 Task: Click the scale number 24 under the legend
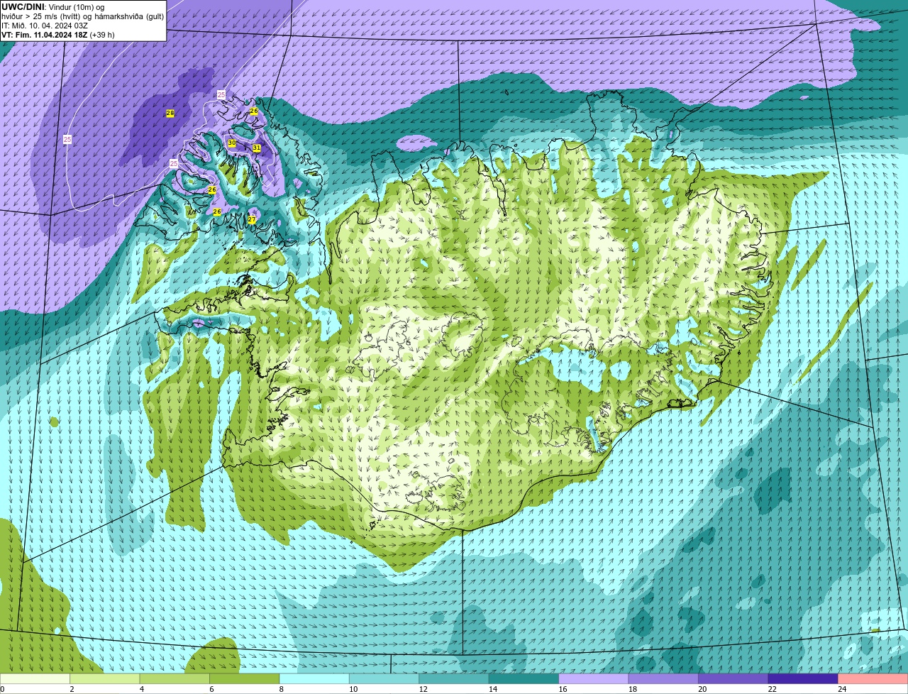842,689
